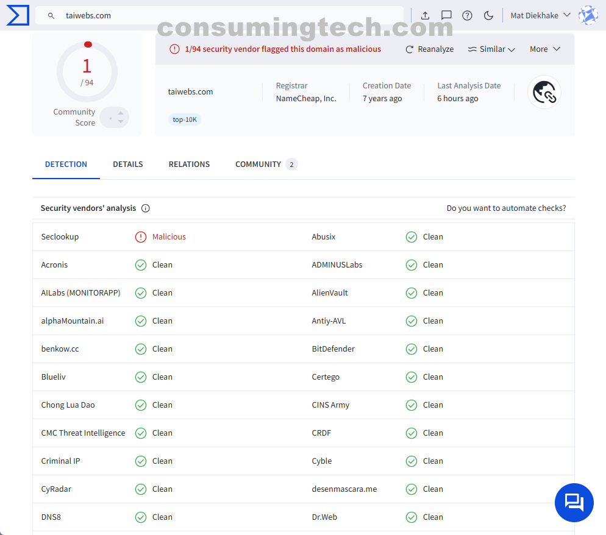This screenshot has width=606, height=535.
Task: Open the More dropdown menu
Action: tap(544, 49)
